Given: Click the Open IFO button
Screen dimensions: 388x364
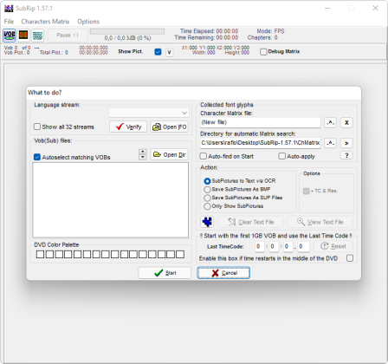Looking at the screenshot, I should [170, 127].
